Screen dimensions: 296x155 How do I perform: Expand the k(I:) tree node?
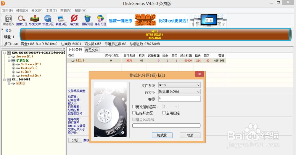click(9, 83)
